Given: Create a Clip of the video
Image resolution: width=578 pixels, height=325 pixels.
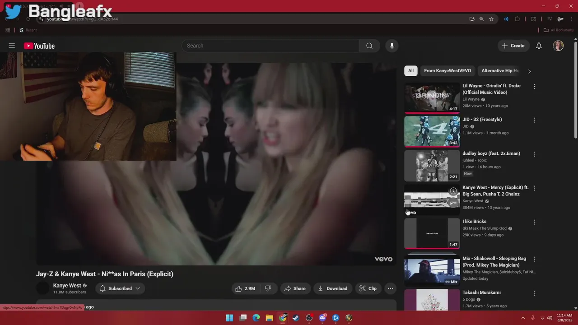Looking at the screenshot, I should coord(368,288).
